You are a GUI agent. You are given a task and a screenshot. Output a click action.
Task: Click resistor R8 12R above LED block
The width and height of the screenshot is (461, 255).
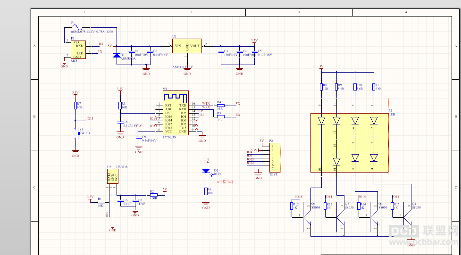tap(321, 87)
